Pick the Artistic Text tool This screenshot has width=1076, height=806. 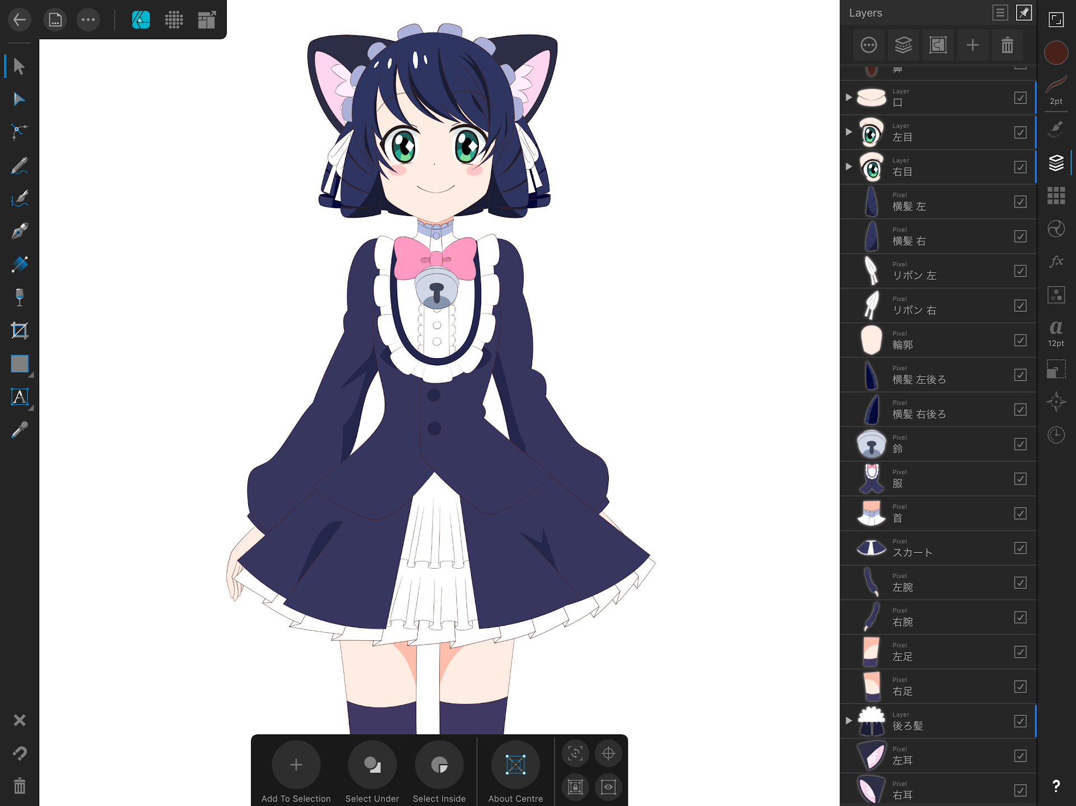pos(19,397)
